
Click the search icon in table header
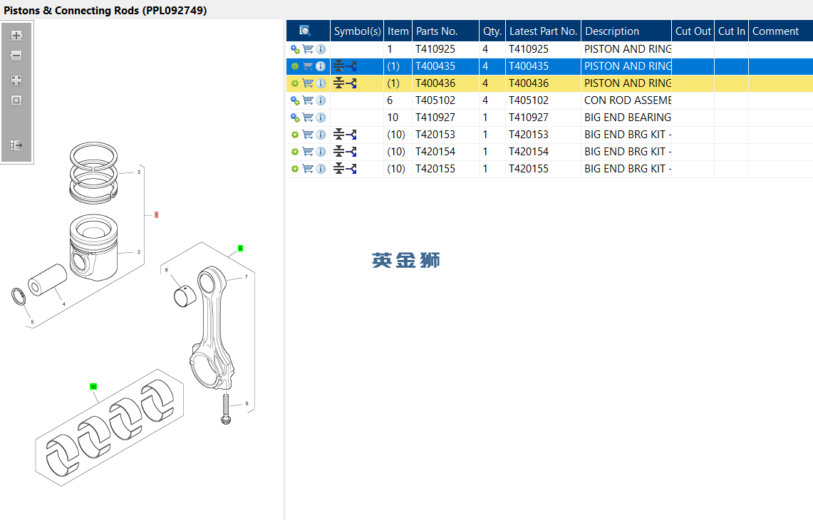tap(305, 31)
